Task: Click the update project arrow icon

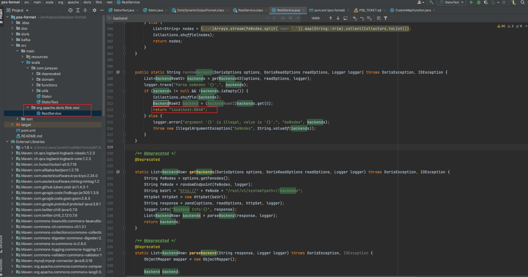Action: coord(513,2)
